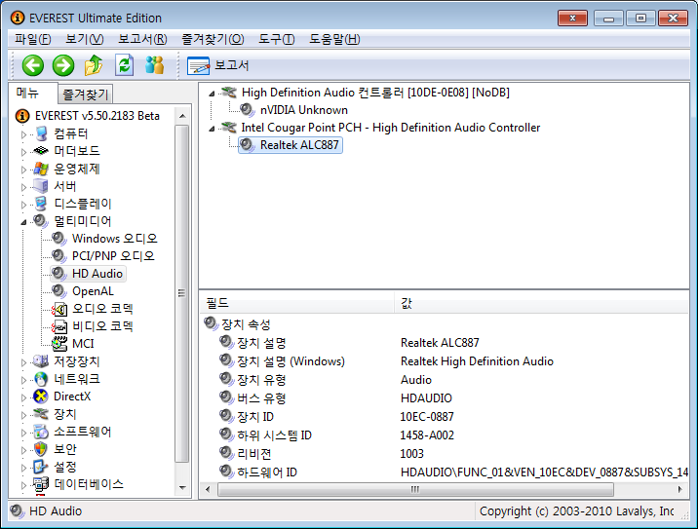Click the 오디오 코덱 icon
Viewport: 698px width, 529px height.
tap(59, 309)
